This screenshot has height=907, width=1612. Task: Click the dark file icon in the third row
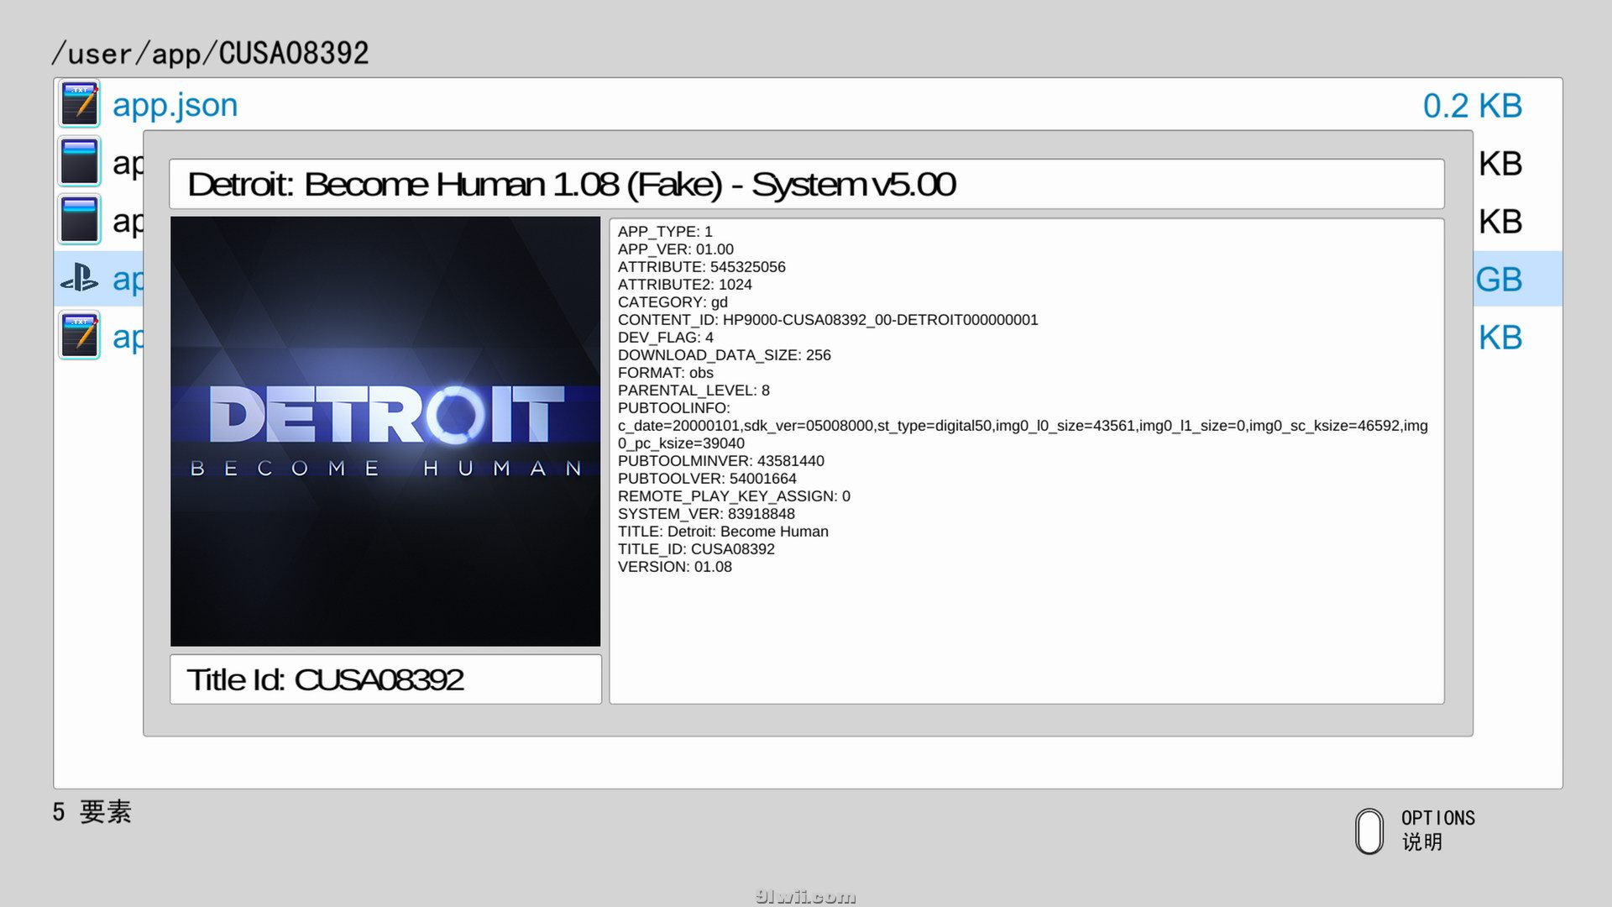coord(80,219)
